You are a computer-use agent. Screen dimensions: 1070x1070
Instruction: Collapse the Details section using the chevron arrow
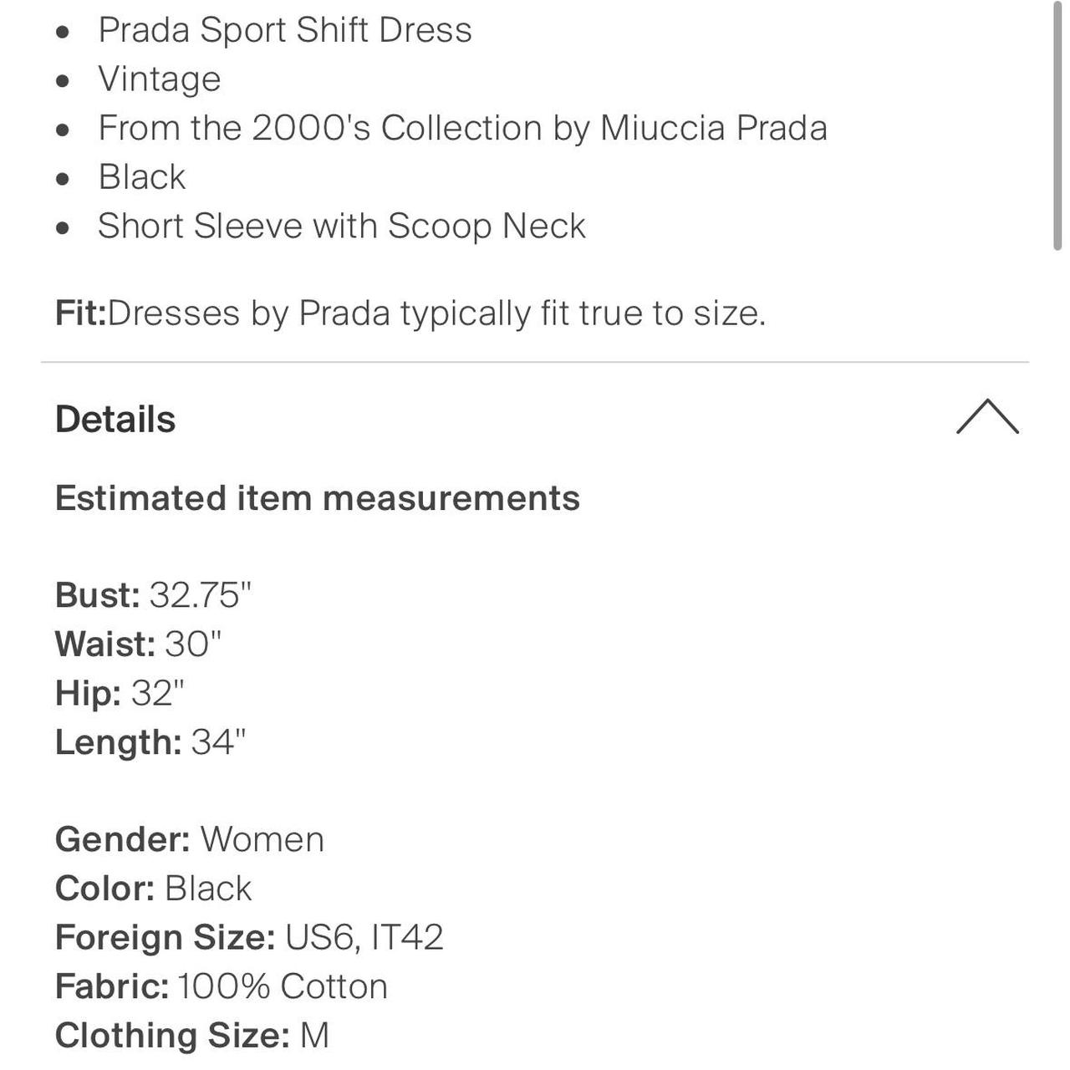click(x=987, y=416)
